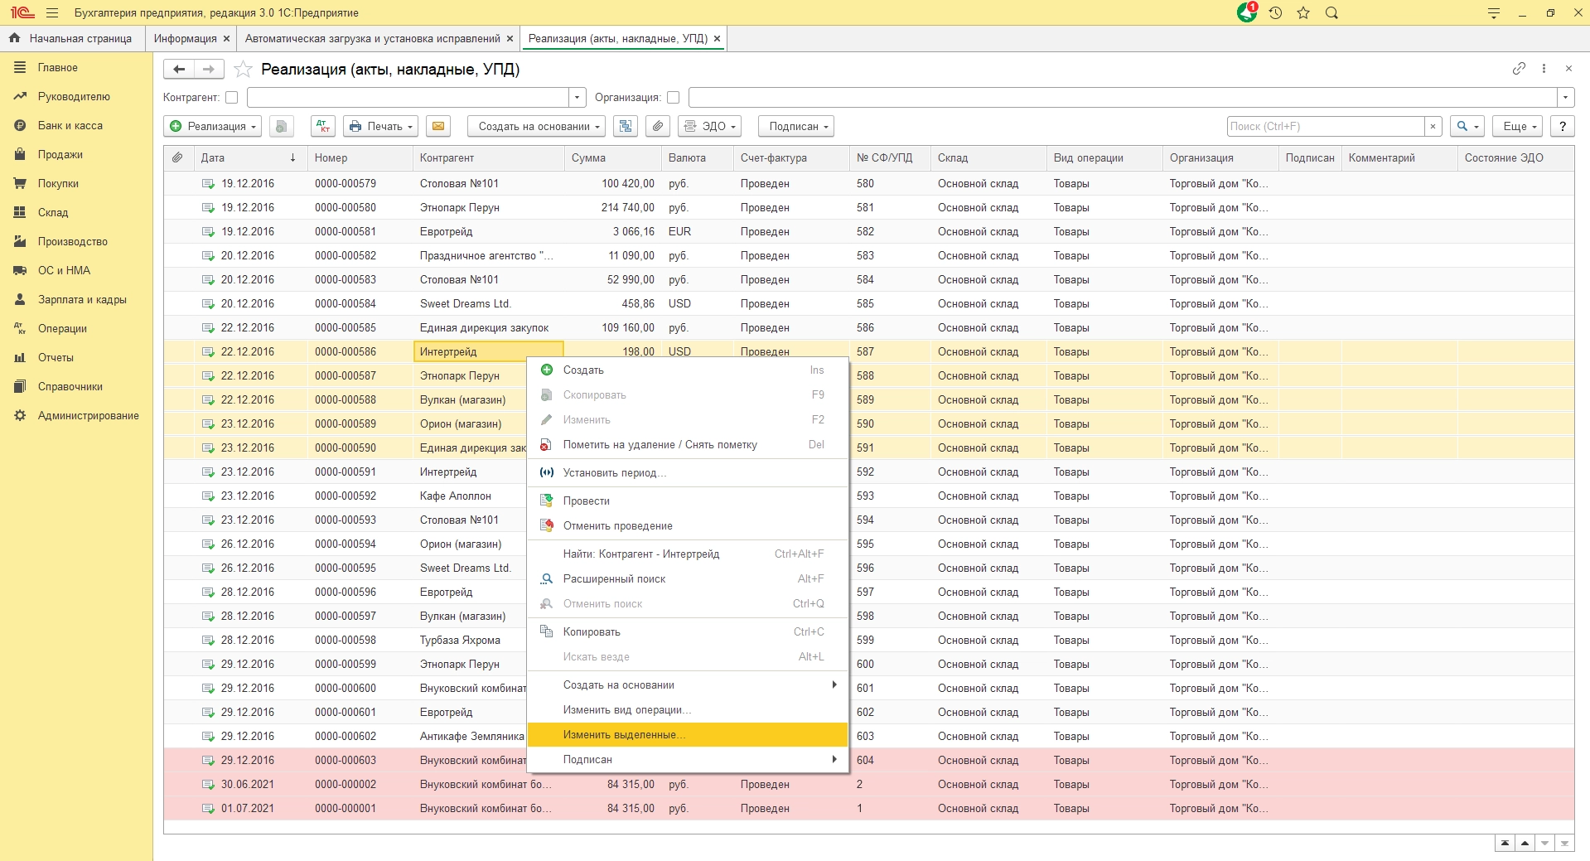Open Справочники section in sidebar
Screen dimensions: 1590x861
[70, 387]
